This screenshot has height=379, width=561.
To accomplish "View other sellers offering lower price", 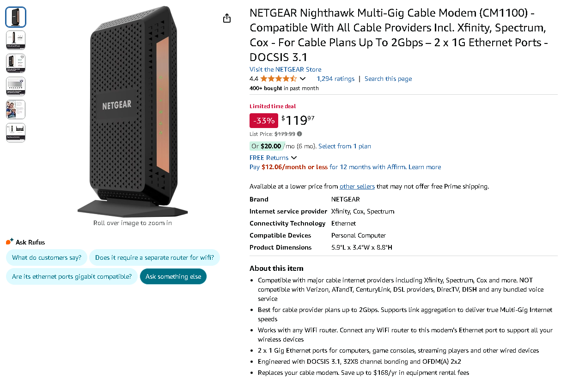I will coord(357,186).
